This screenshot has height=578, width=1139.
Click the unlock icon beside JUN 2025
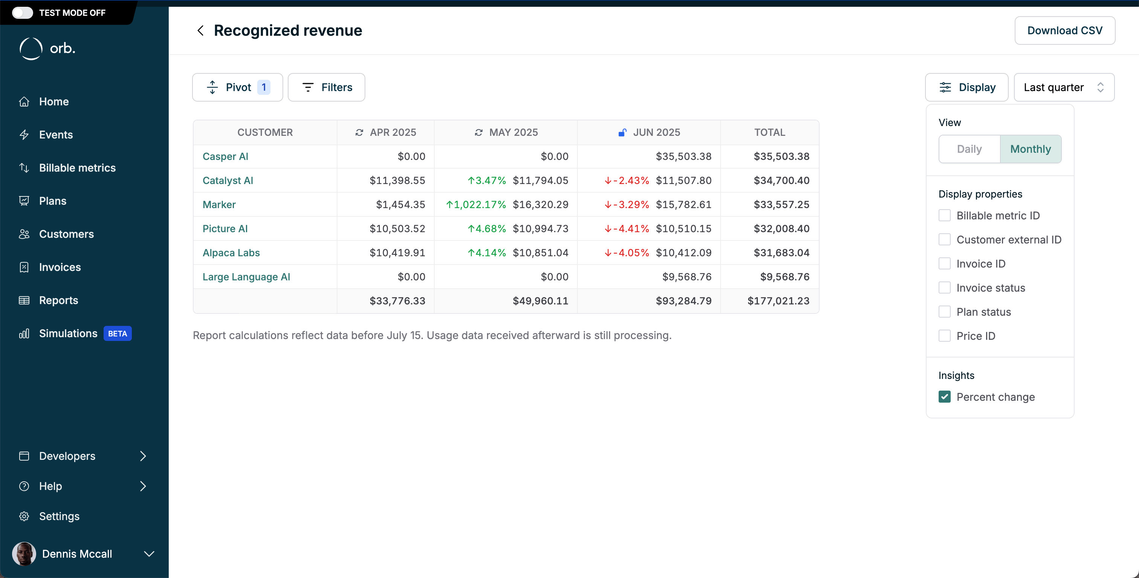coord(622,132)
